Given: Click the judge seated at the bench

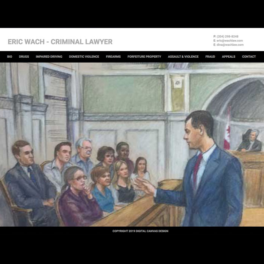Looking at the screenshot, I should point(250,141).
